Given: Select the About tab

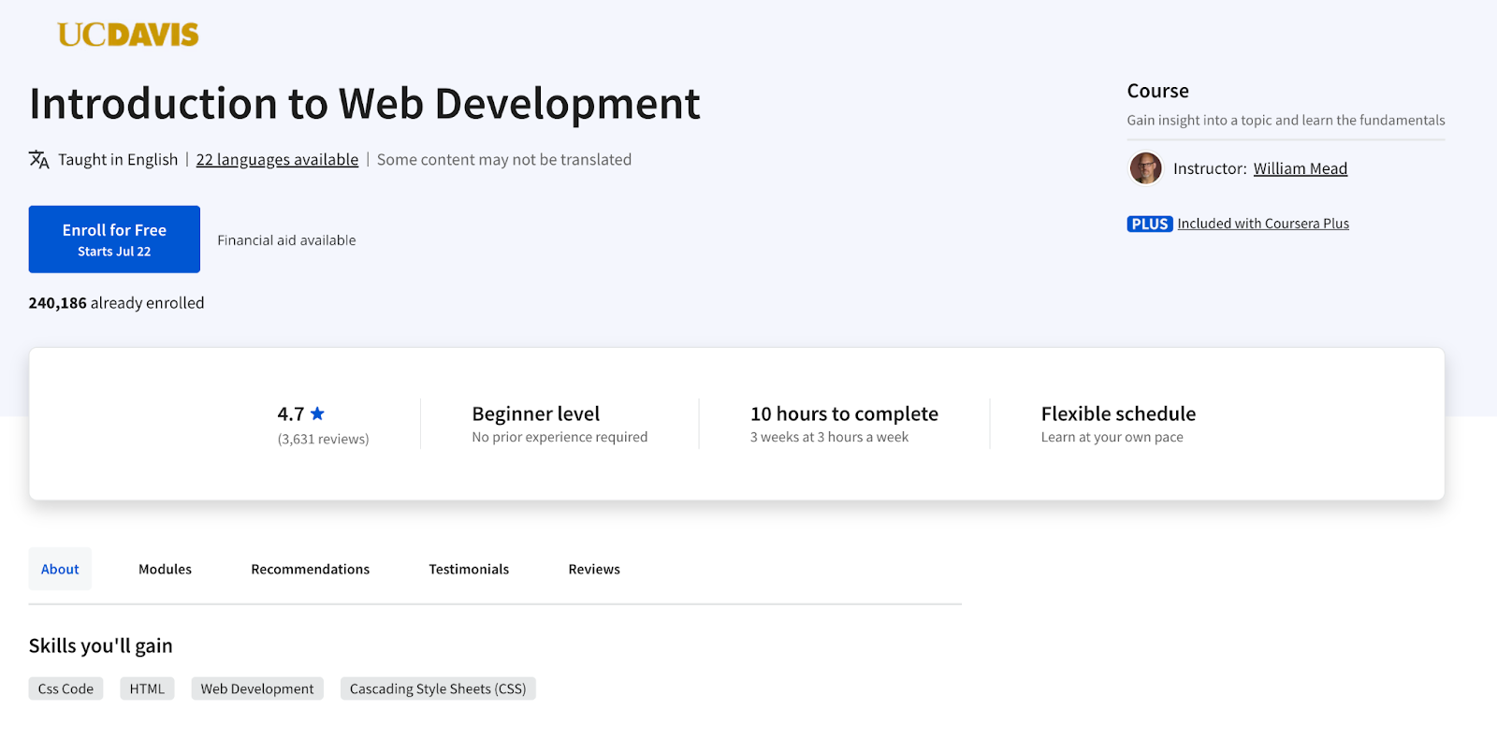Looking at the screenshot, I should (x=60, y=569).
